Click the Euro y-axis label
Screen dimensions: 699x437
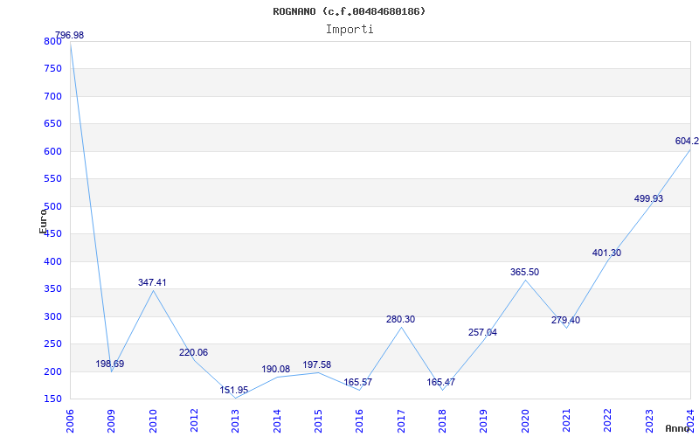[x=43, y=221]
